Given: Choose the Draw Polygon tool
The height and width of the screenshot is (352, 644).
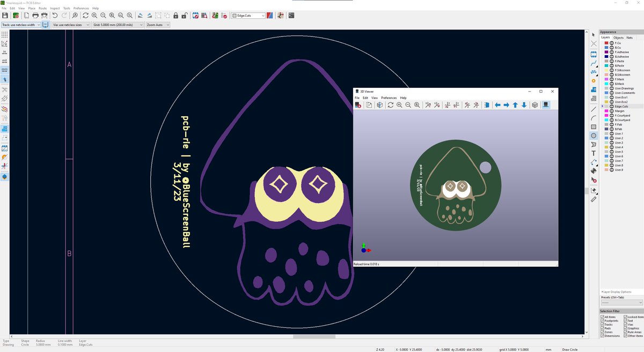Looking at the screenshot, I should pos(594,145).
